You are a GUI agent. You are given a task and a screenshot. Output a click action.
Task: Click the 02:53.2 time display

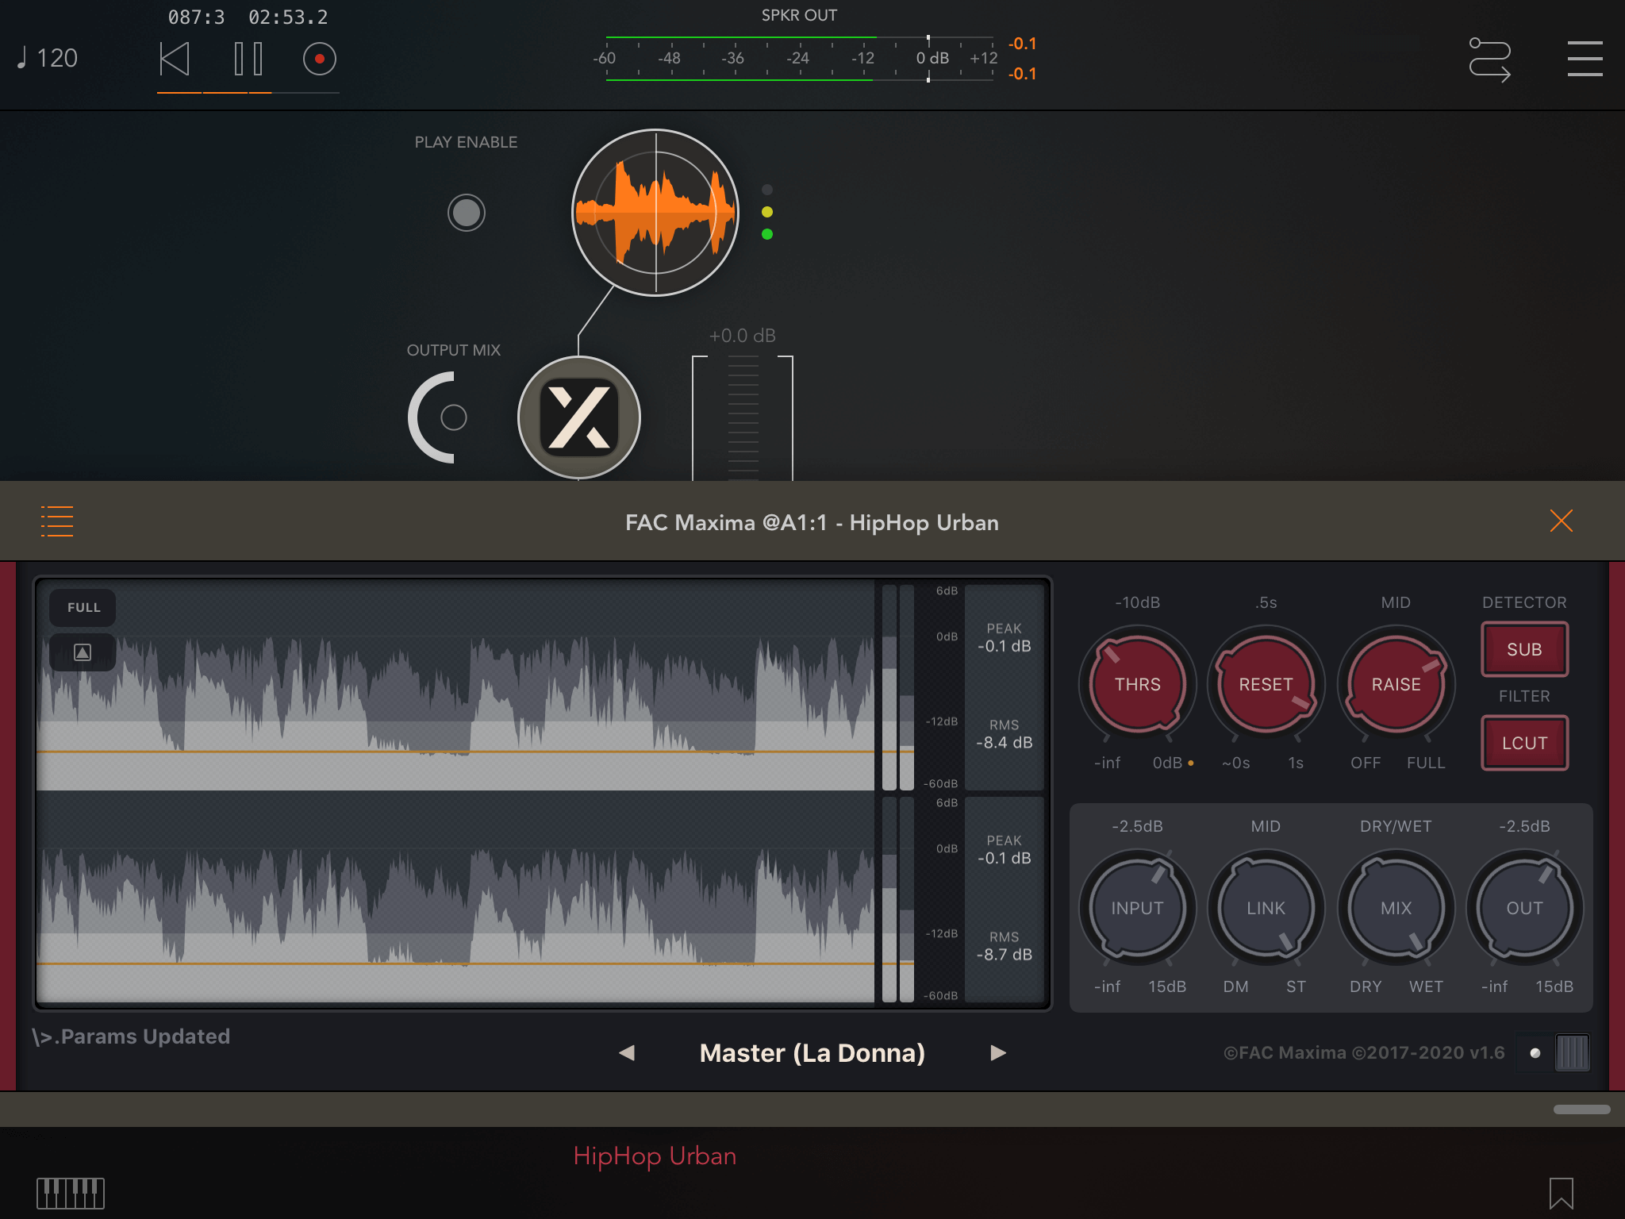288,17
